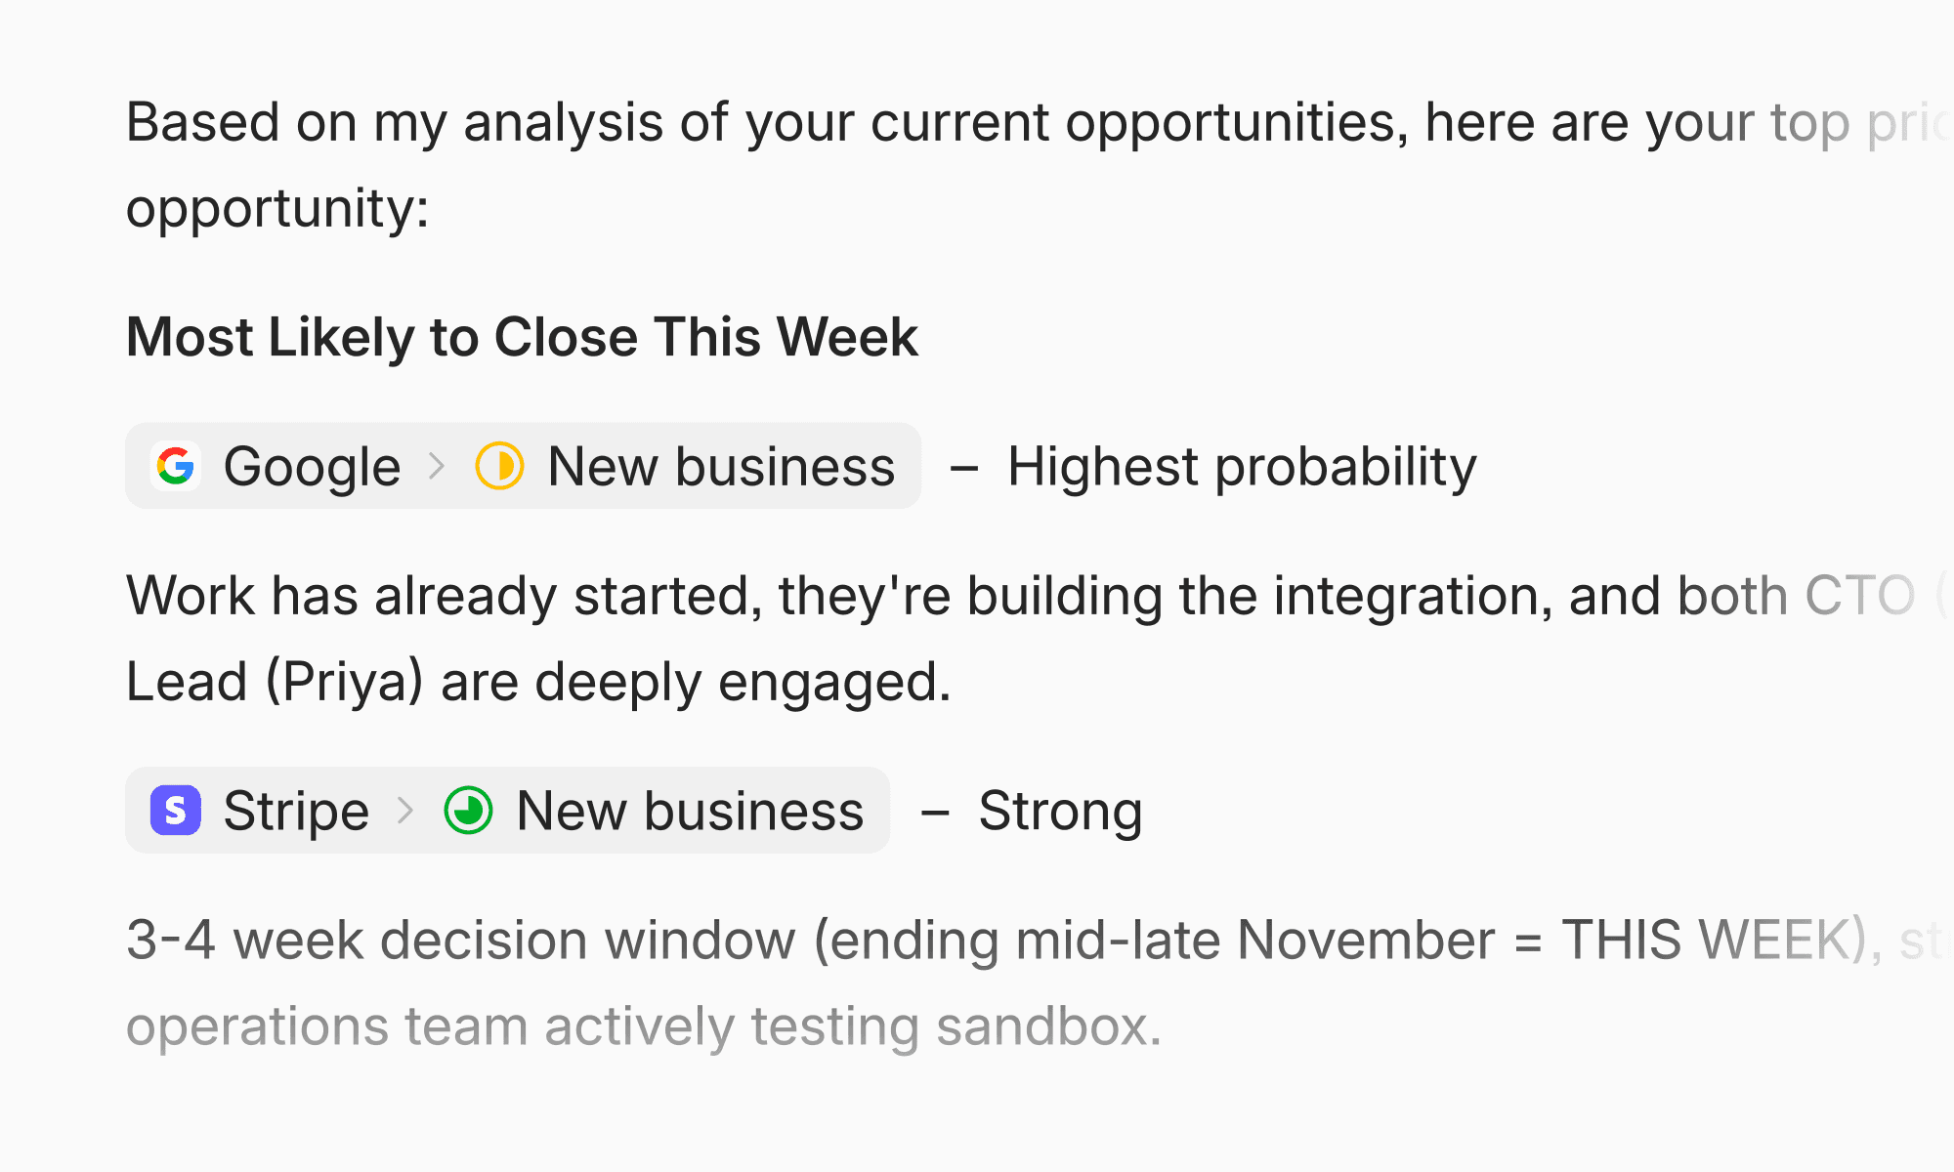Click the Lead (Priya) deeply engaged line
The height and width of the screenshot is (1172, 1954).
coord(538,682)
